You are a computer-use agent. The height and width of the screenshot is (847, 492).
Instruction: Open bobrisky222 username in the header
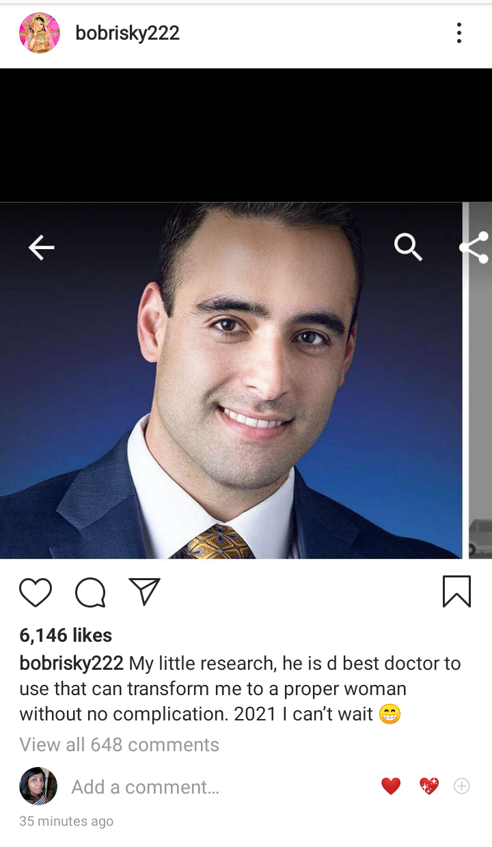pos(128,33)
